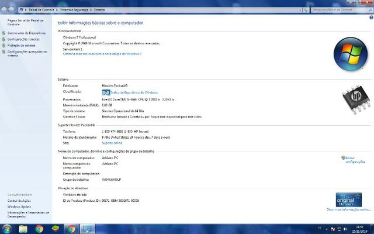The height and width of the screenshot is (234, 374).
Task: Open Configurações avançadas do sistema
Action: [x=27, y=53]
